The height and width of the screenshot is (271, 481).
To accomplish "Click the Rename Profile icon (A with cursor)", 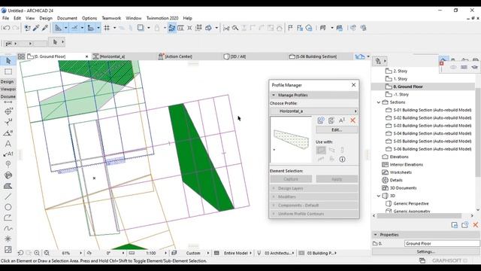I will click(342, 120).
